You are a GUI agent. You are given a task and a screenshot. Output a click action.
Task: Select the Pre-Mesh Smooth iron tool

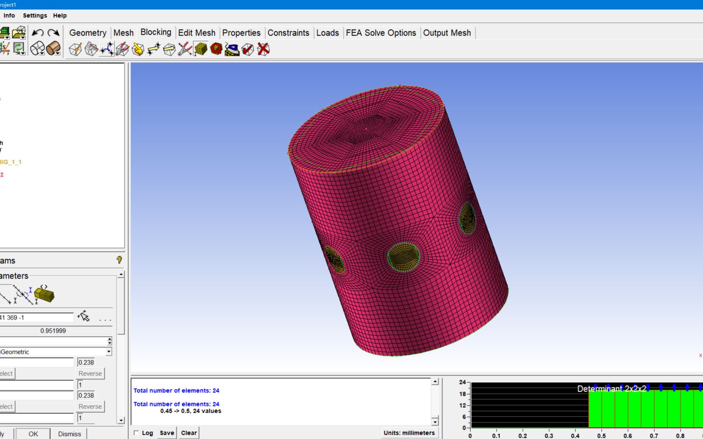click(x=232, y=49)
